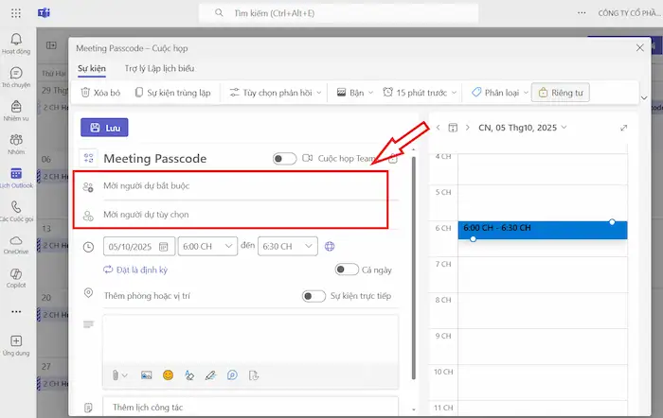Enable the Cuộc họp Teams toggle
Screen dimensions: 663x418
click(x=283, y=159)
